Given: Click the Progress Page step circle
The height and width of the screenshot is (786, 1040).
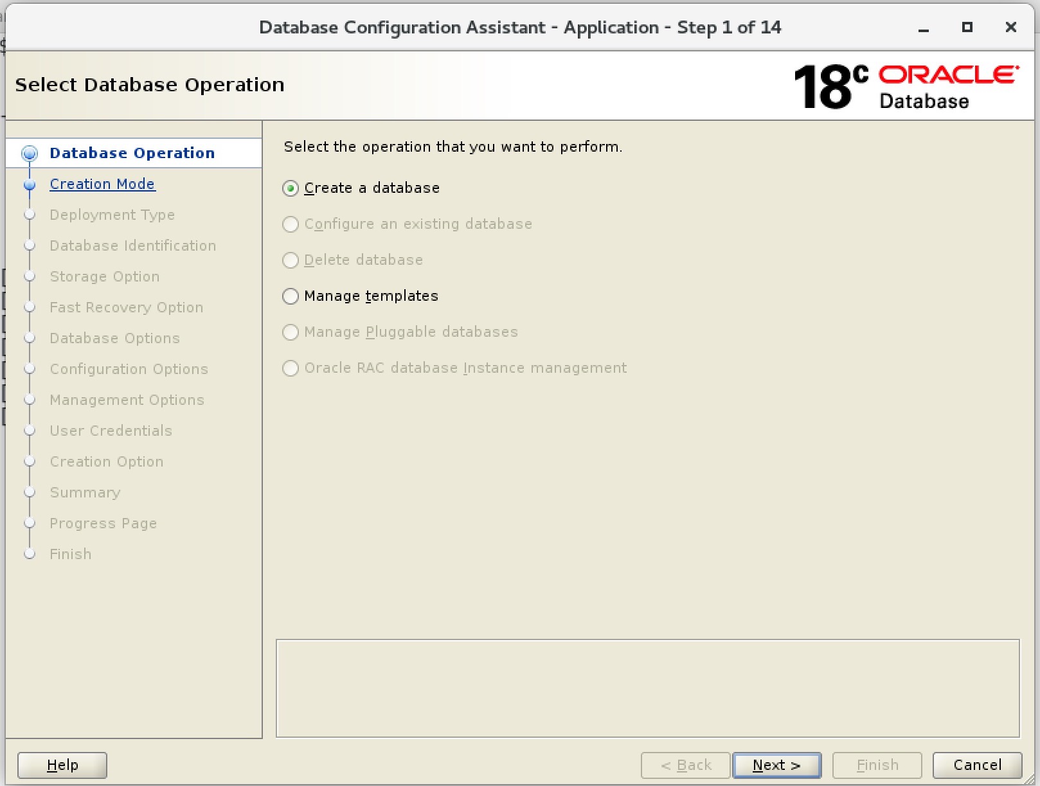Looking at the screenshot, I should (x=30, y=523).
